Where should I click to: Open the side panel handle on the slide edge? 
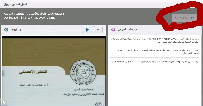tap(3, 73)
